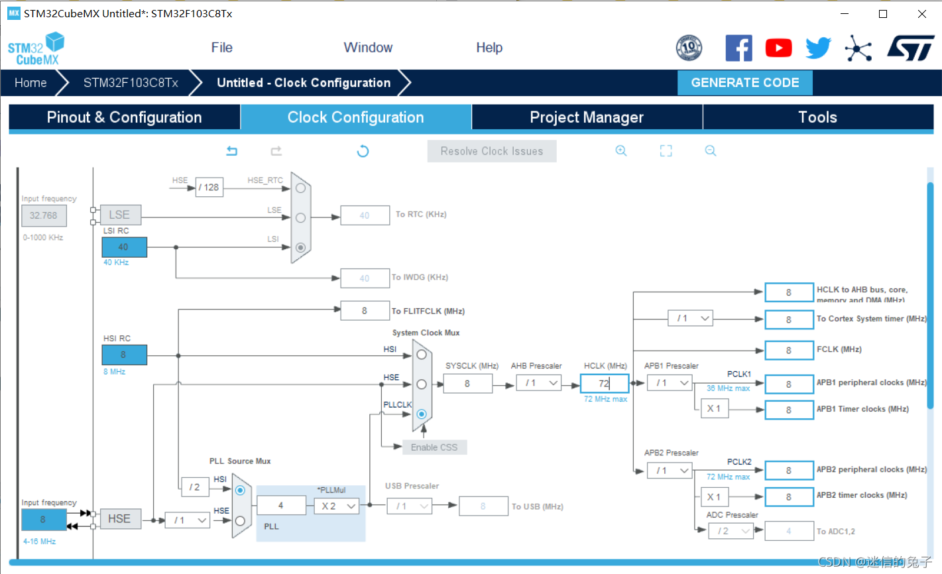The height and width of the screenshot is (574, 942).
Task: Click the ST community network icon
Action: point(858,48)
